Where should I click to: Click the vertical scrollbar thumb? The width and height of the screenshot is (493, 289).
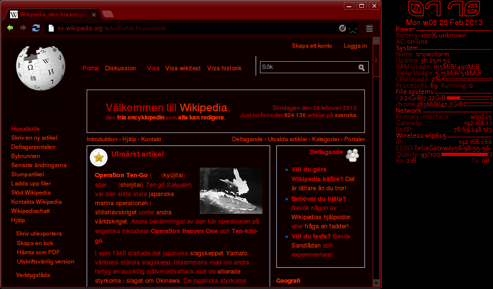coord(376,60)
